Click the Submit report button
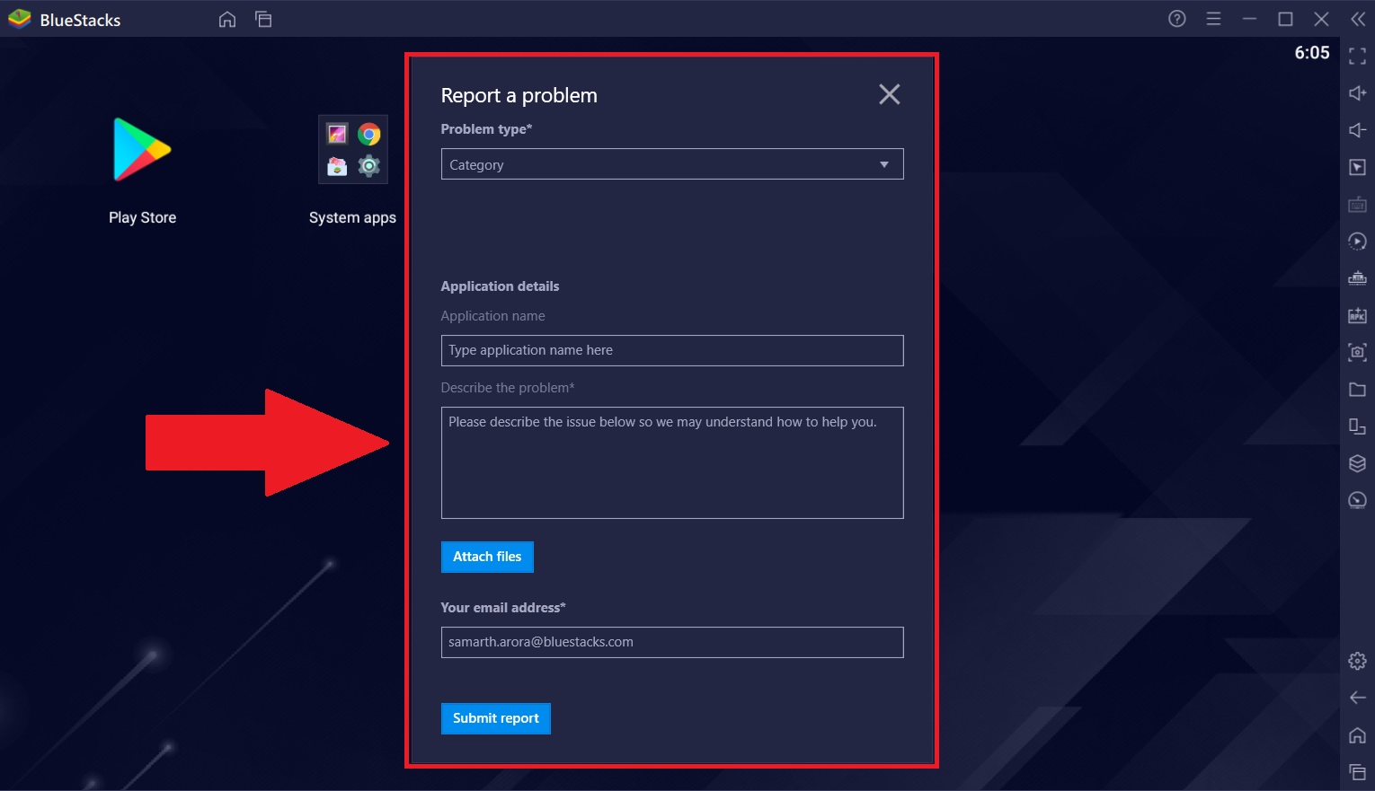Image resolution: width=1375 pixels, height=791 pixels. pyautogui.click(x=495, y=718)
